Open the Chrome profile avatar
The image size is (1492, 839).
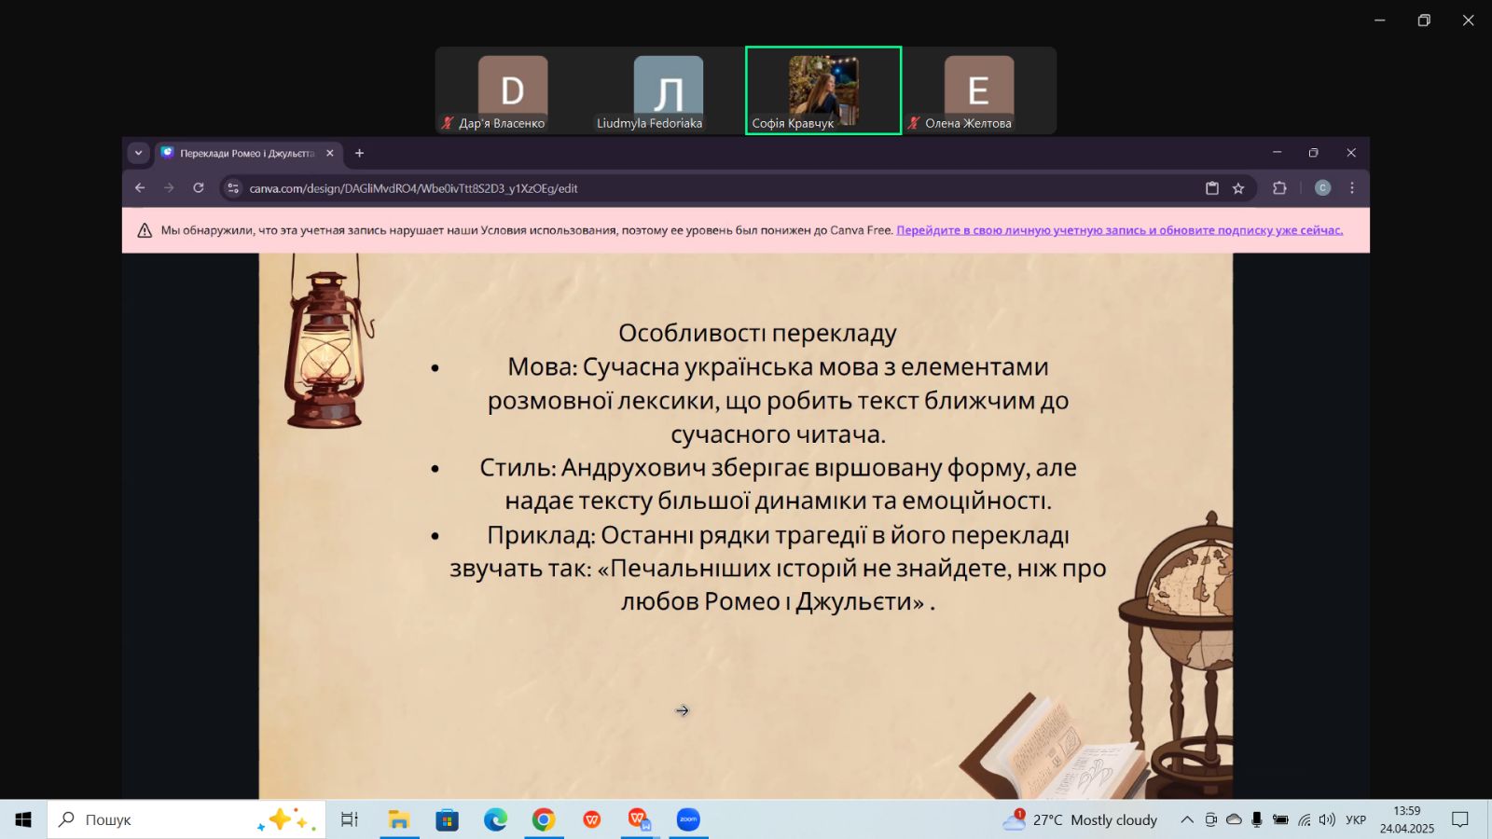(x=1322, y=188)
